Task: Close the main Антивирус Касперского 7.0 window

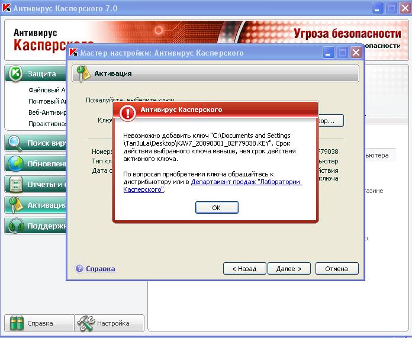Action: [405, 8]
